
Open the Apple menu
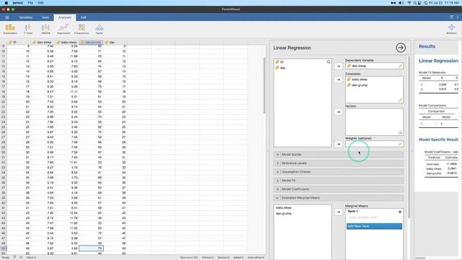point(6,3)
